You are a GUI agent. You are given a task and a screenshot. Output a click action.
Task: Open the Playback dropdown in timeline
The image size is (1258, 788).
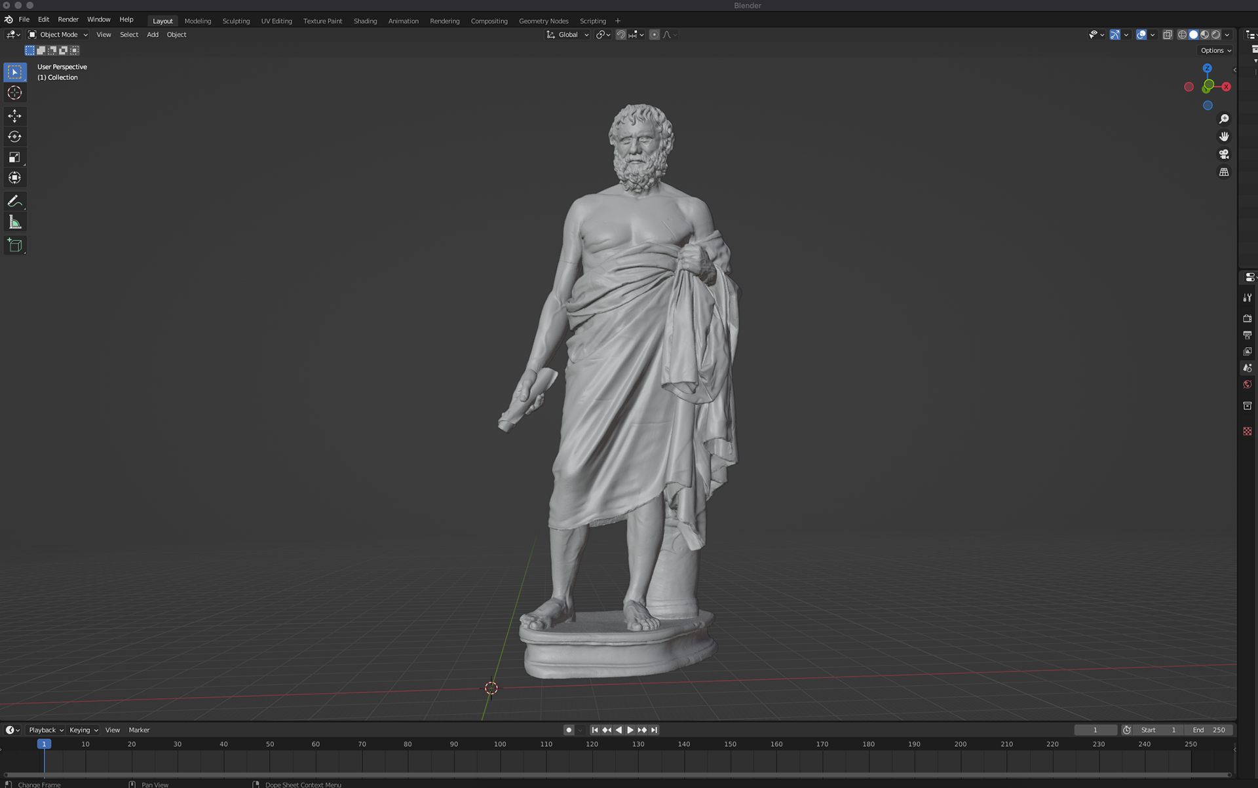coord(46,730)
